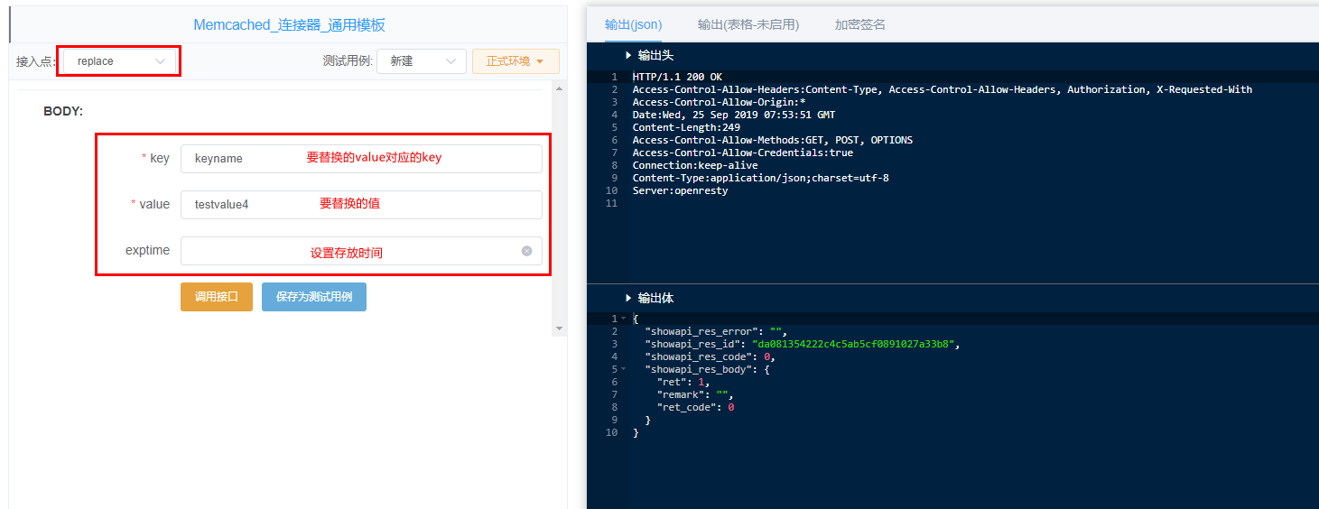Click the showapi_res_id value string
Screen dimensions: 1319x509
click(856, 344)
